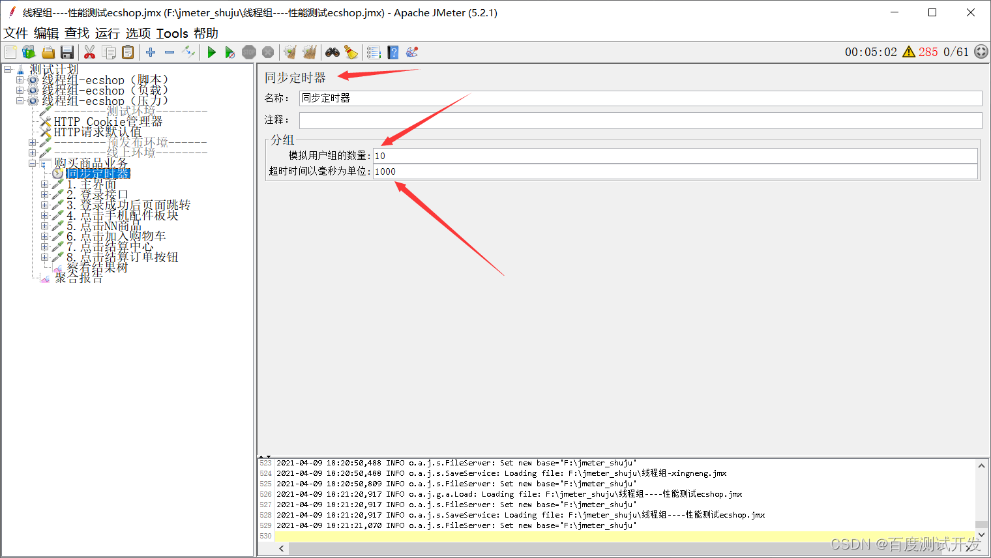
Task: Click the blue plus Expand All icon
Action: [x=151, y=52]
